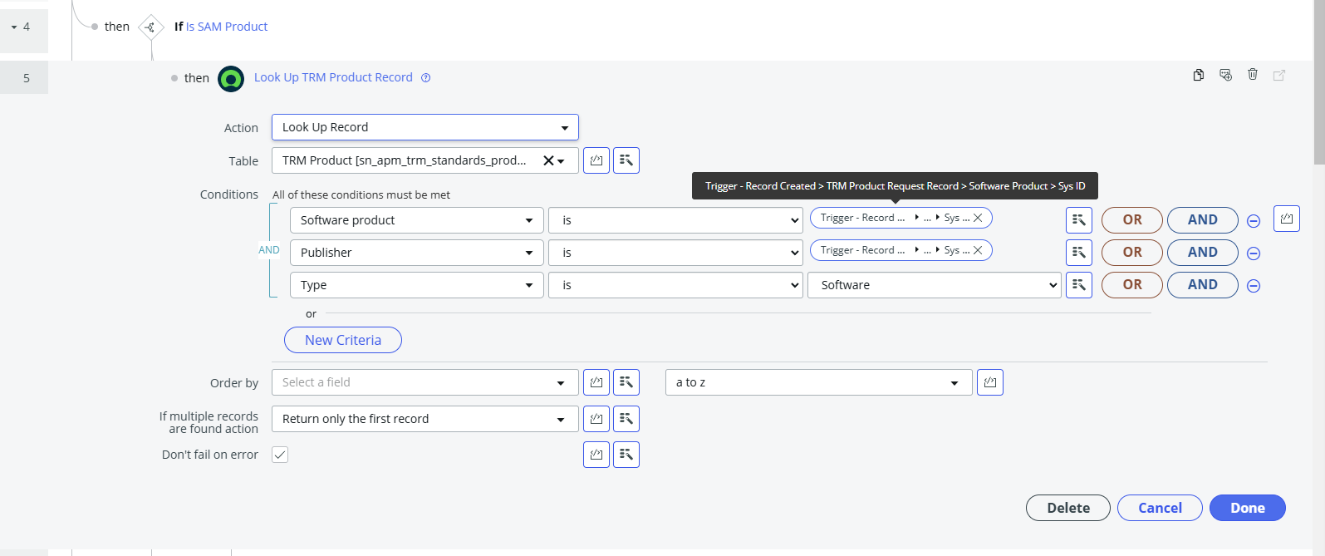
Task: Remove the Software product condition row
Action: tap(1254, 221)
